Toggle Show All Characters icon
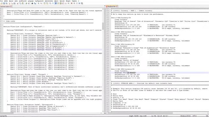 (x=53, y=3)
